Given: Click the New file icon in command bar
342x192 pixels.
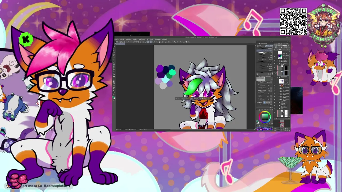Looking at the screenshot, I should tap(120, 42).
